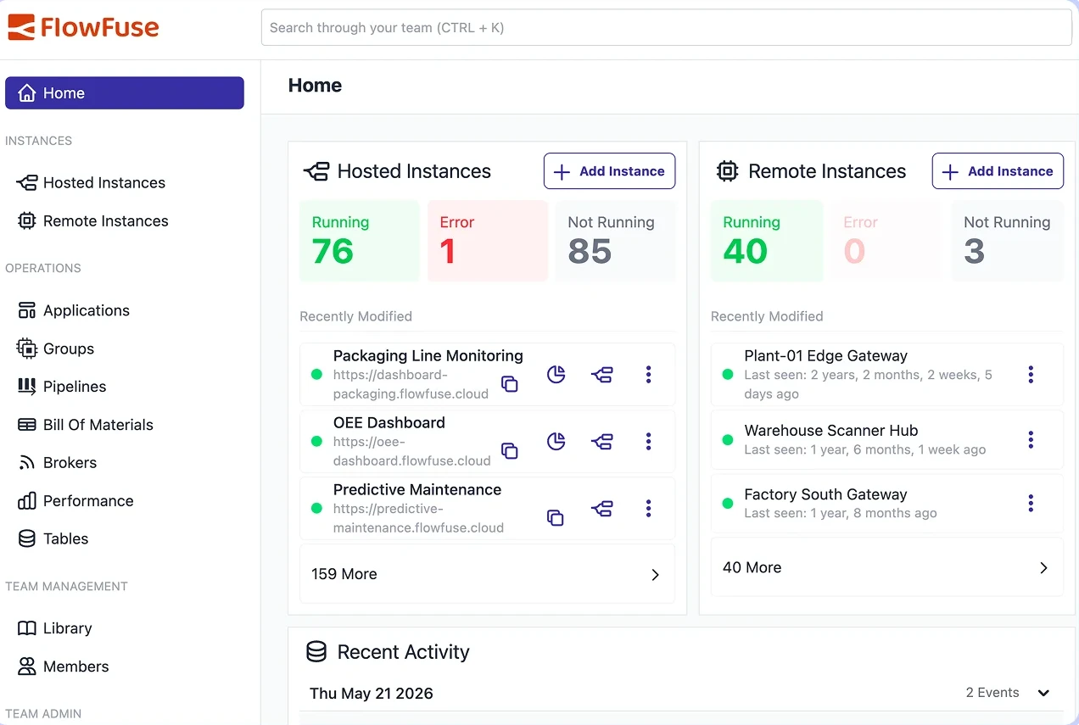The height and width of the screenshot is (725, 1079).
Task: Open kebab menu for Plant-01 Edge Gateway
Action: (x=1031, y=374)
